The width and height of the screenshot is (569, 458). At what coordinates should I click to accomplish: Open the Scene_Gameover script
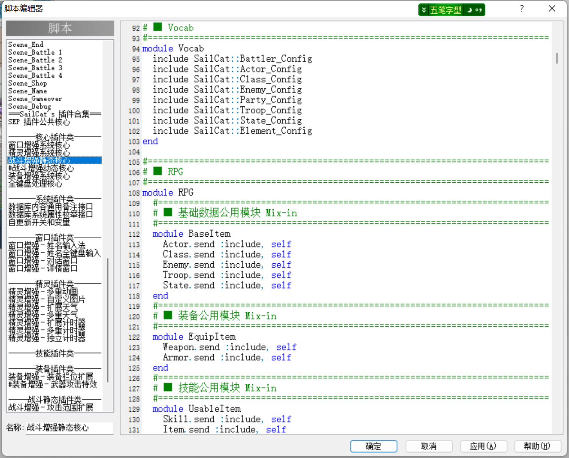[35, 99]
